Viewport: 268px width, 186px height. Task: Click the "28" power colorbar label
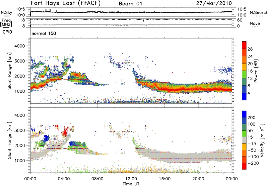[x=250, y=49]
